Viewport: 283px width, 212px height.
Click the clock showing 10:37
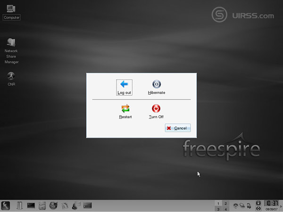click(271, 204)
